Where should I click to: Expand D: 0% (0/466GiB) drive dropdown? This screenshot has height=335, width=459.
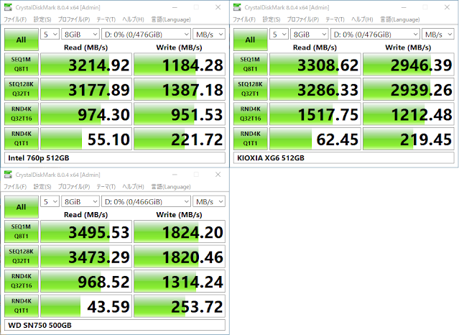pyautogui.click(x=146, y=201)
